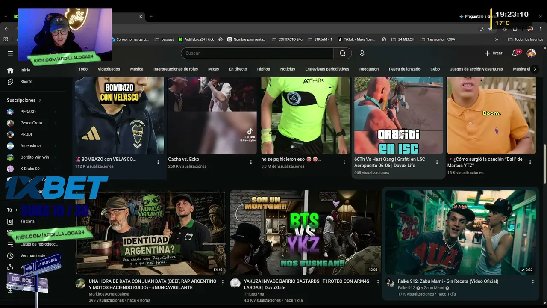Open the STREAM - 1 bookmark folder
The width and height of the screenshot is (547, 308).
[x=320, y=39]
